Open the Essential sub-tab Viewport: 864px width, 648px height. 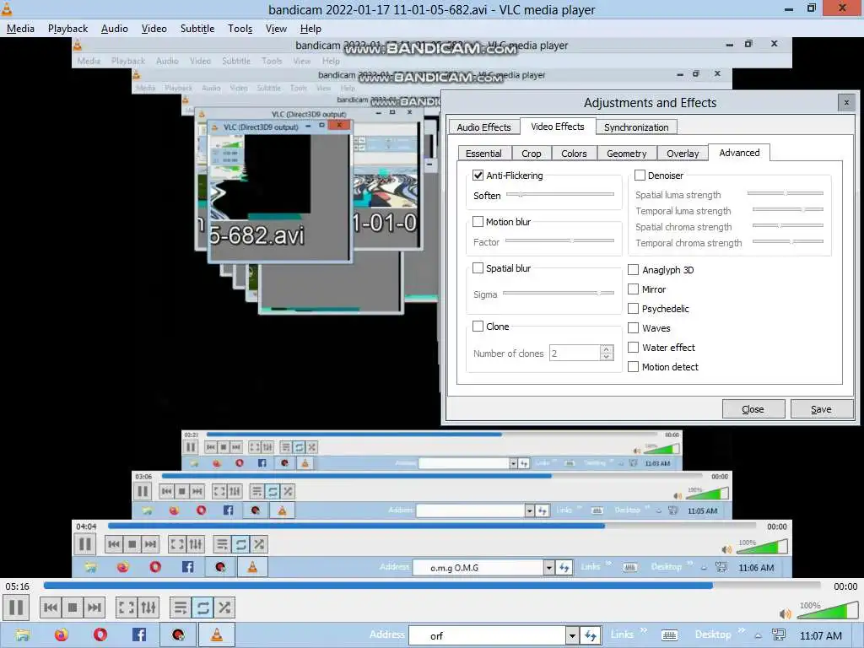click(x=483, y=154)
